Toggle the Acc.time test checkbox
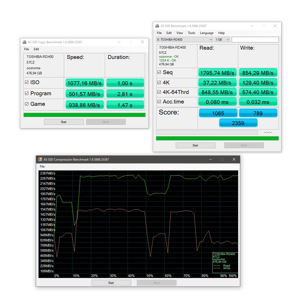 159,101
